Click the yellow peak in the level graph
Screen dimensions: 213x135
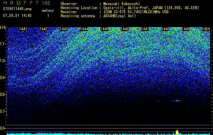point(177,132)
